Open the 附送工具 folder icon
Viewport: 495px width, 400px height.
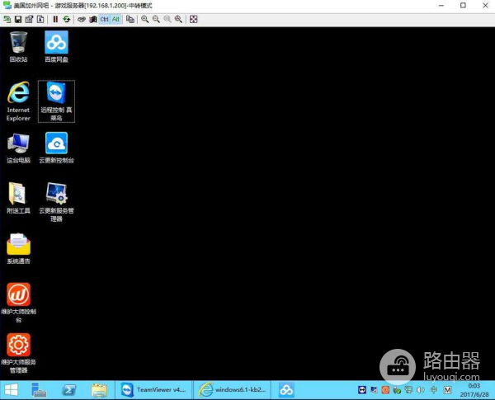click(18, 194)
